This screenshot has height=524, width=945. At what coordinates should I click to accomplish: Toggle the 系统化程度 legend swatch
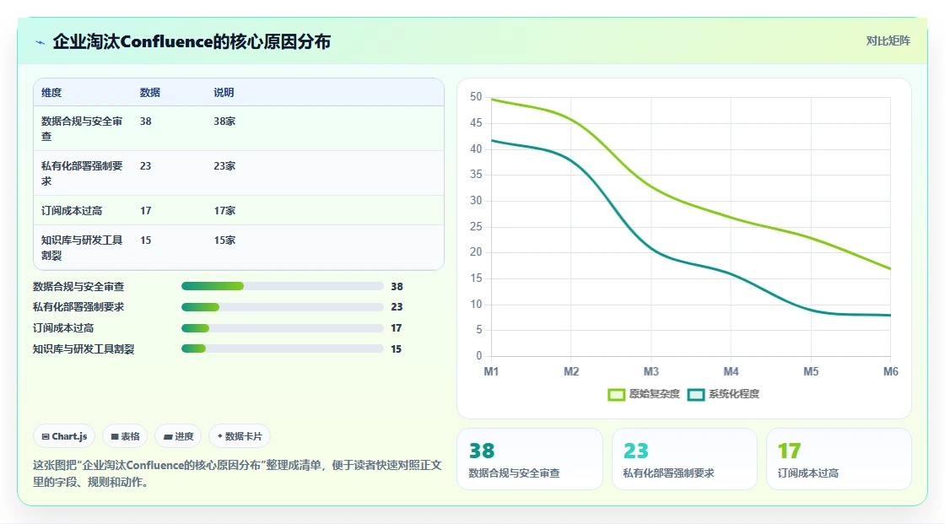(695, 394)
